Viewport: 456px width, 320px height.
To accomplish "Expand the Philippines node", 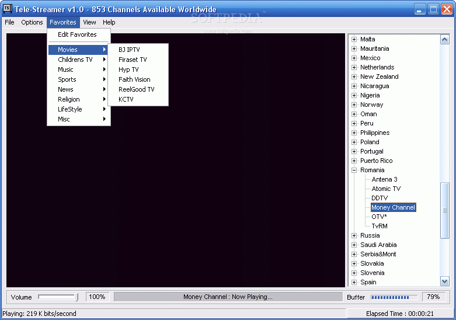I will [354, 133].
